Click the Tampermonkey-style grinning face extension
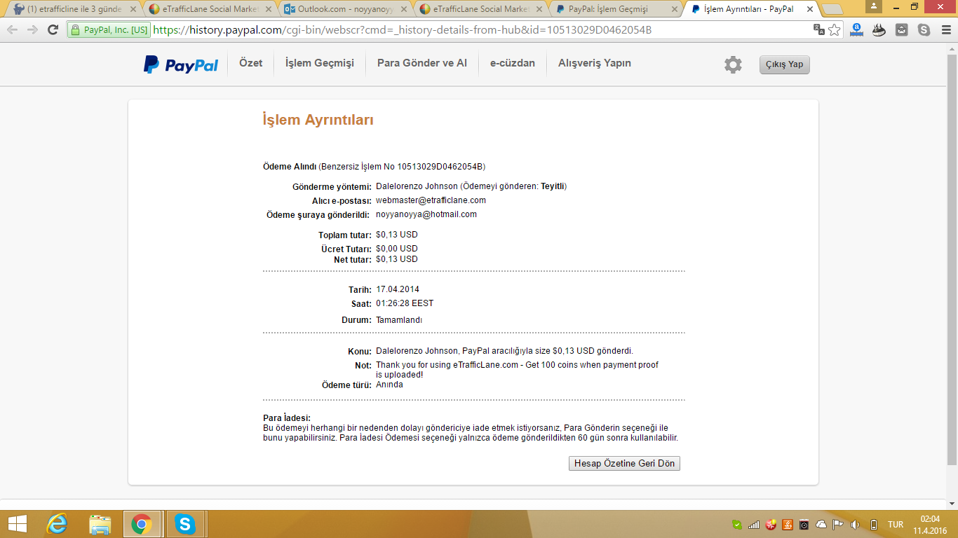958x538 pixels. click(879, 30)
